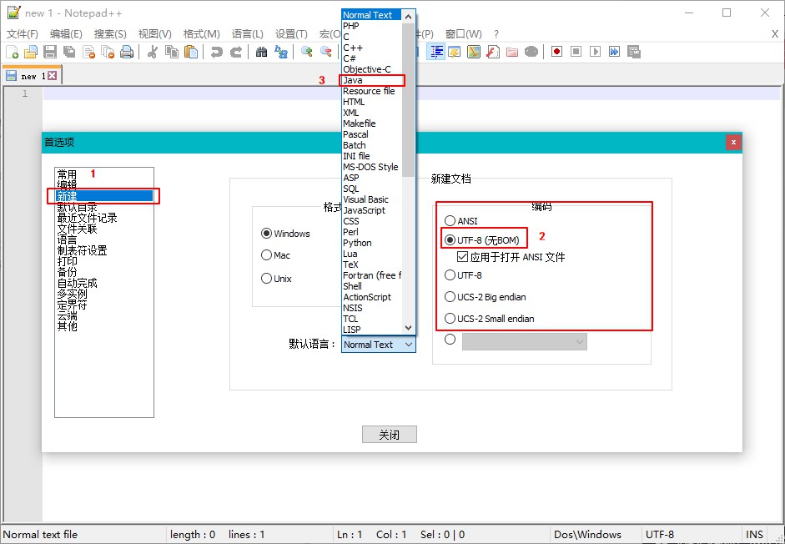
Task: Click the Cut scissors icon
Action: (153, 52)
